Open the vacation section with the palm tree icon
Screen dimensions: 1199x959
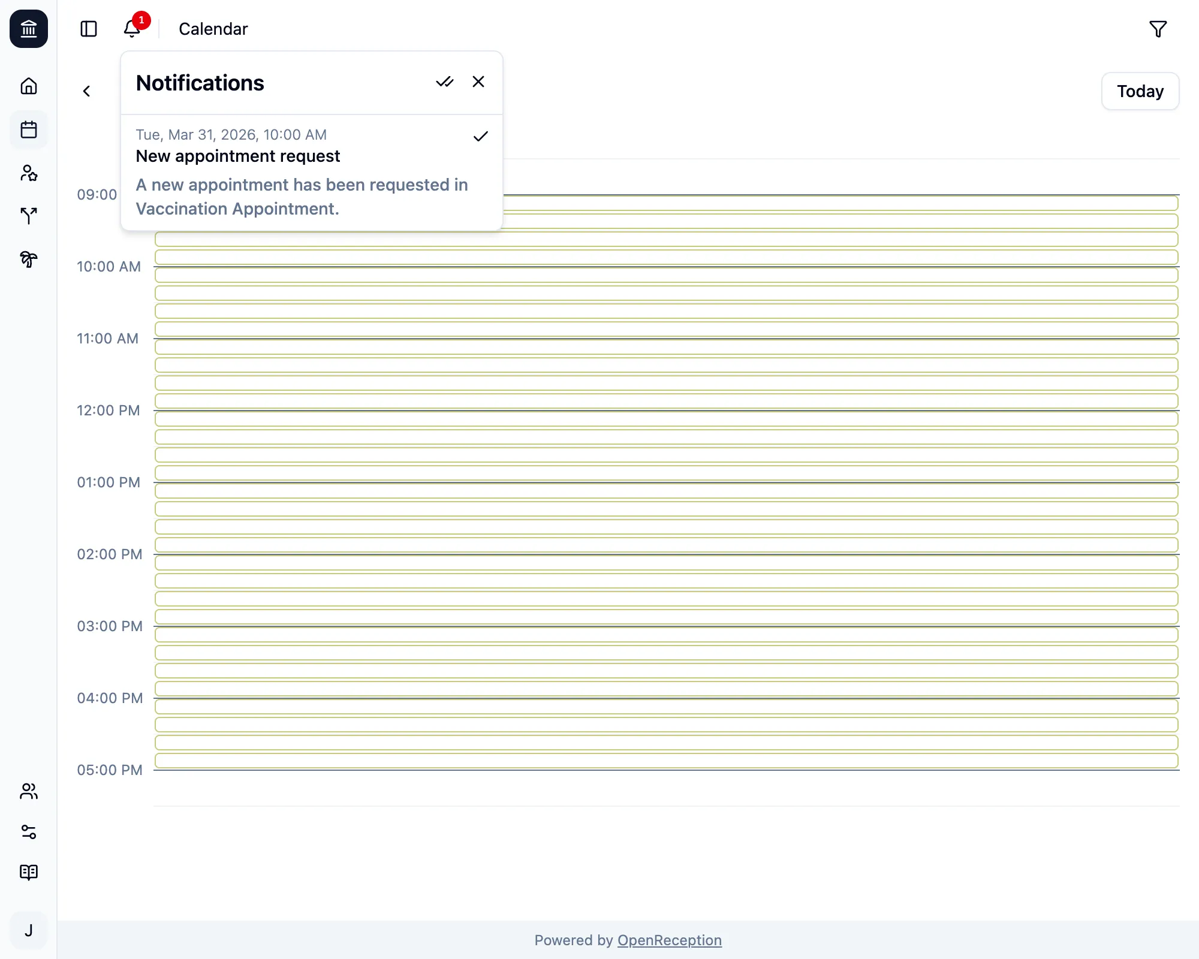point(28,260)
